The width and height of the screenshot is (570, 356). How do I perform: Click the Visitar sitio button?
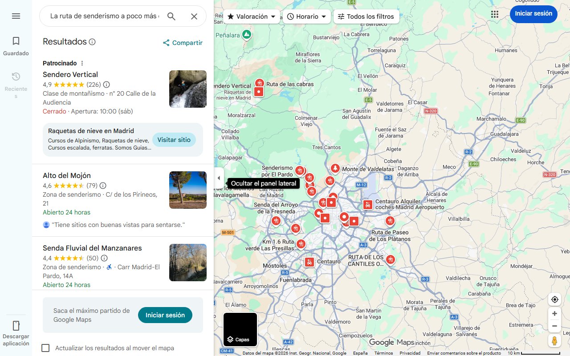click(x=174, y=139)
